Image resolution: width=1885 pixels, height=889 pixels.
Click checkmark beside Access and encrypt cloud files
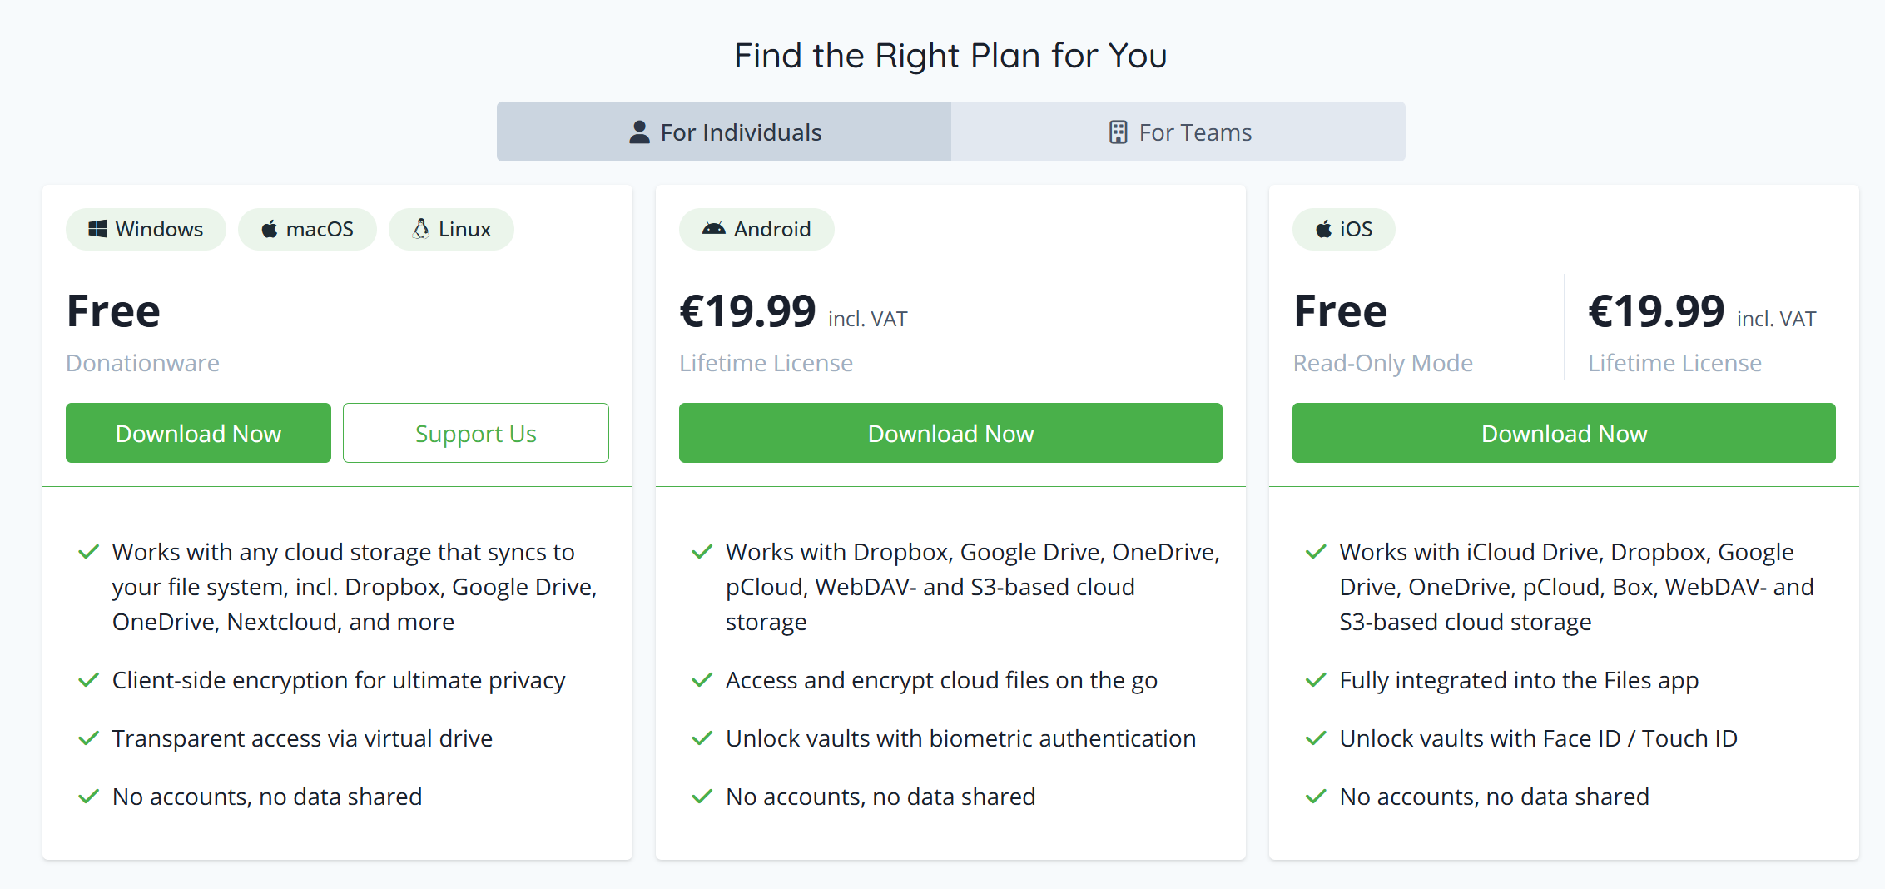coord(702,680)
